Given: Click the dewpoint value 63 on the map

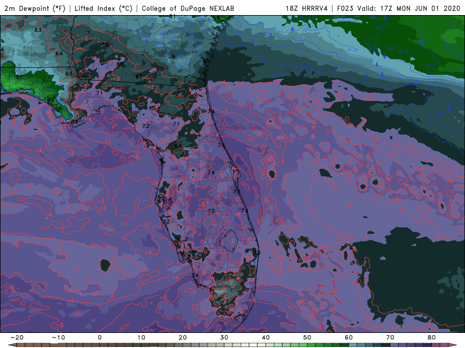Looking at the screenshot, I should [x=38, y=30].
